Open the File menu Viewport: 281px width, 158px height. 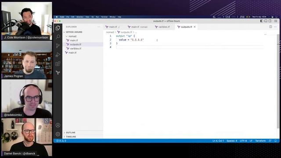68,17
